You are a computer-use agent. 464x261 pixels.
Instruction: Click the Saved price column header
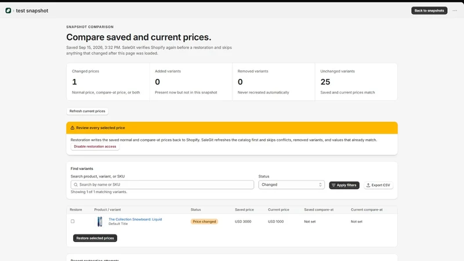tap(244, 209)
